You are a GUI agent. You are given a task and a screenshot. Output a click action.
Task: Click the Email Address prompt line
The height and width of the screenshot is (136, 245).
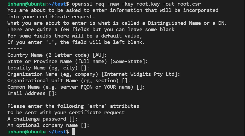[x=32, y=93]
